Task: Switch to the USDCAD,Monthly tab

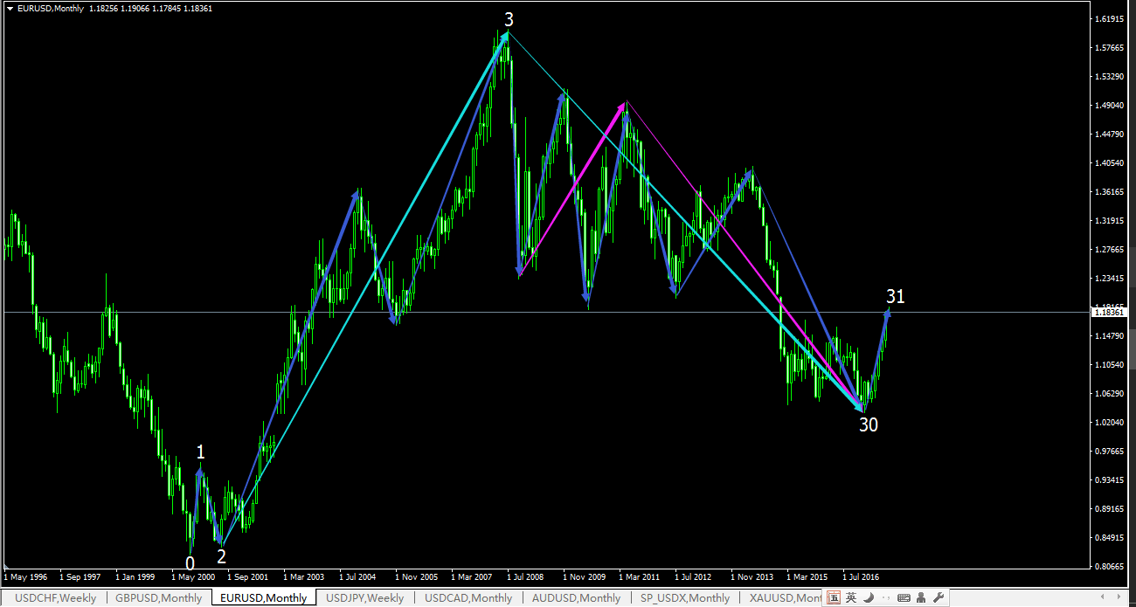Action: [468, 597]
